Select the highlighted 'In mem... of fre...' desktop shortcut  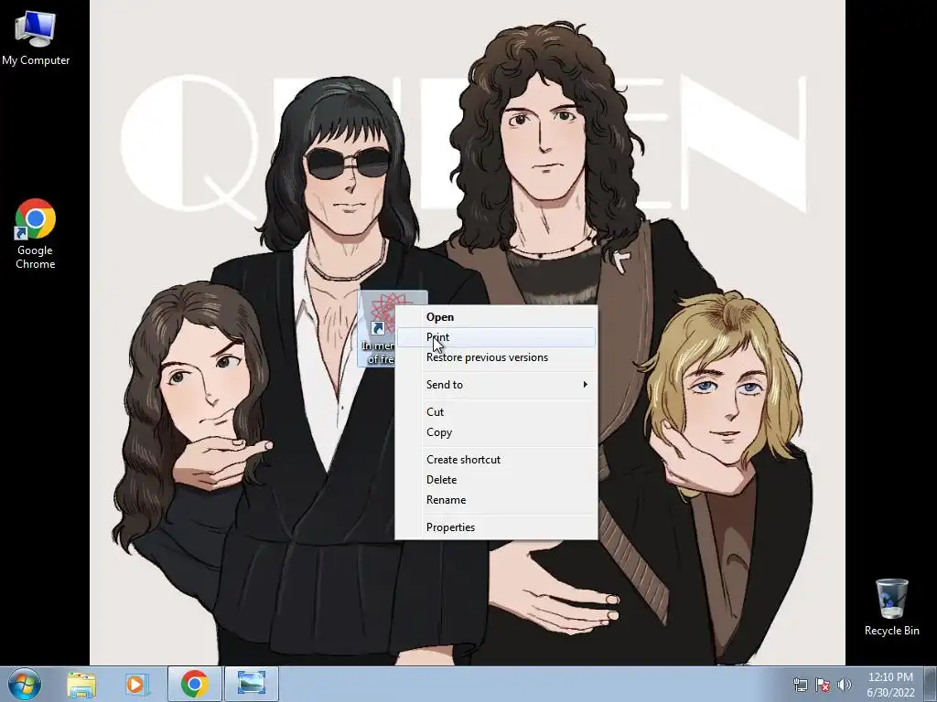click(377, 328)
